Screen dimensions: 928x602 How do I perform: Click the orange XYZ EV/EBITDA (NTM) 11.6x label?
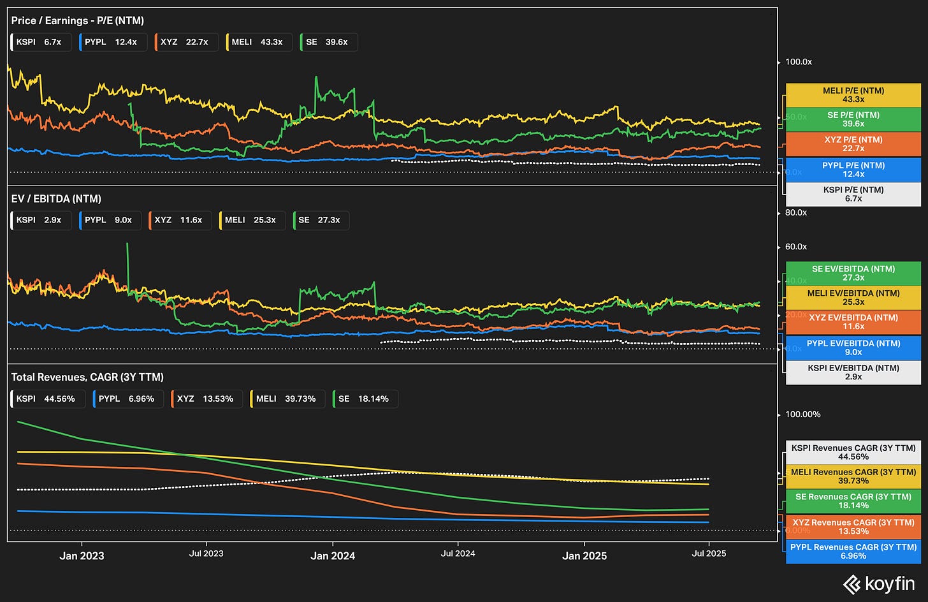point(853,322)
